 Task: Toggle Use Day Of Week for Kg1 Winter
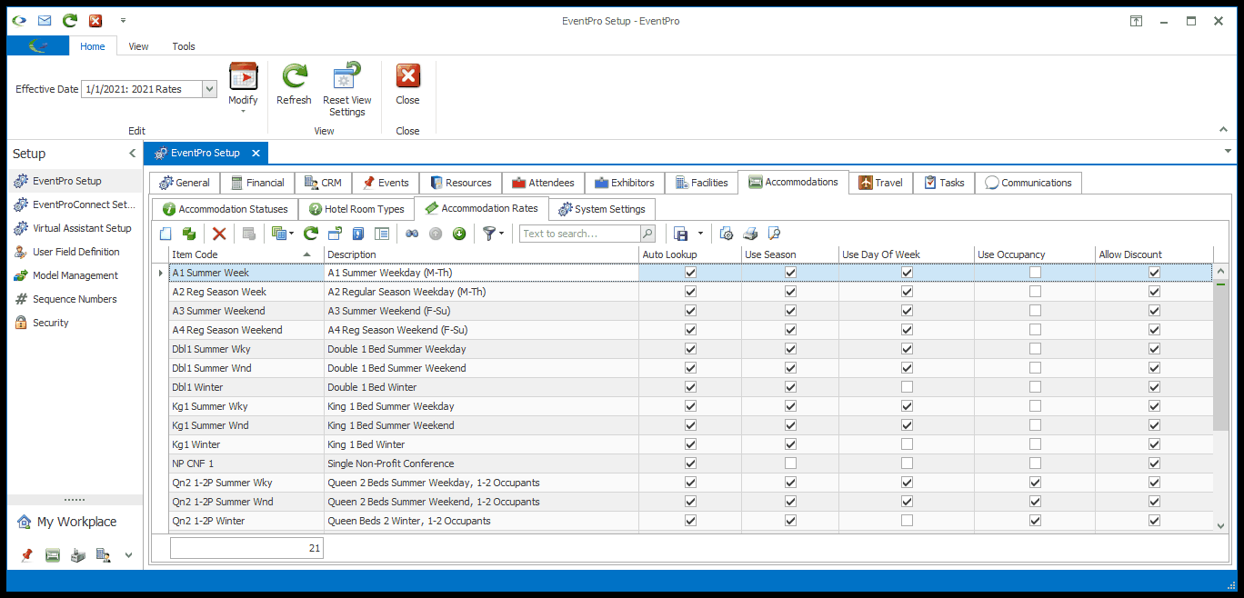907,444
